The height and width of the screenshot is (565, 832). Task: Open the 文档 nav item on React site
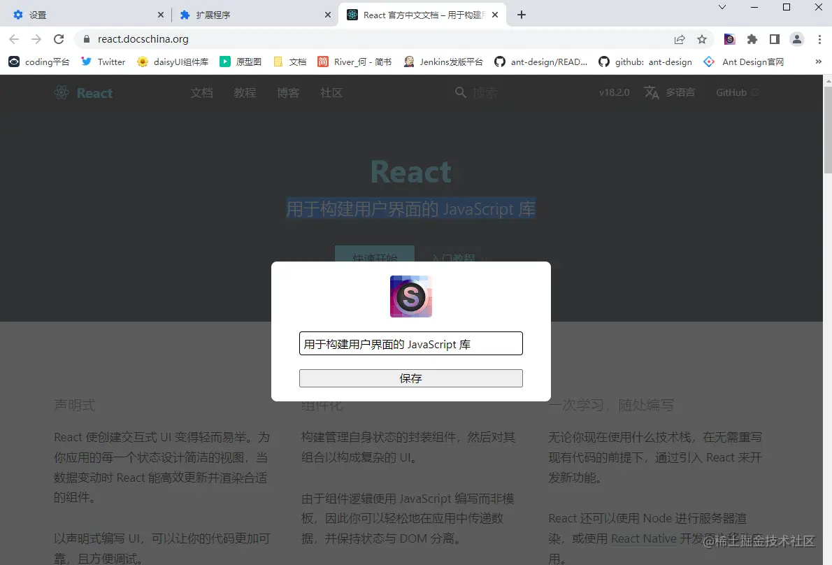click(201, 93)
